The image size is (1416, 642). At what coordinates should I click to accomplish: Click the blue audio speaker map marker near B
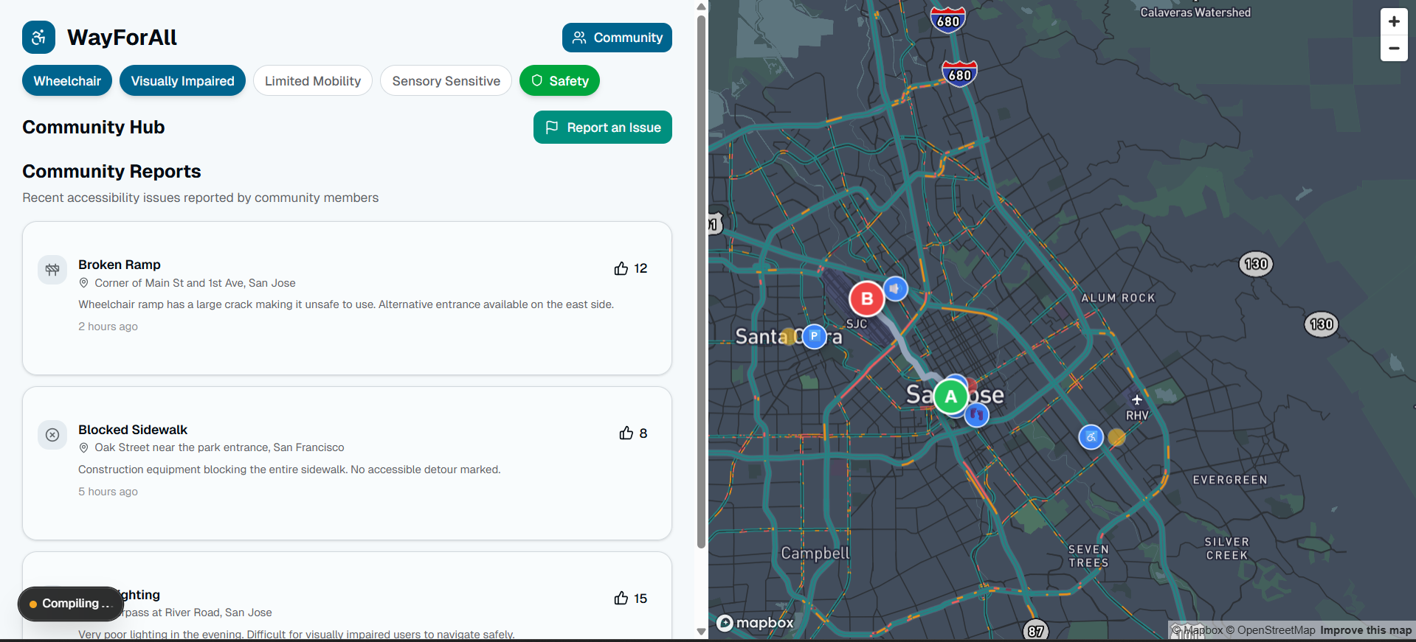(x=895, y=288)
